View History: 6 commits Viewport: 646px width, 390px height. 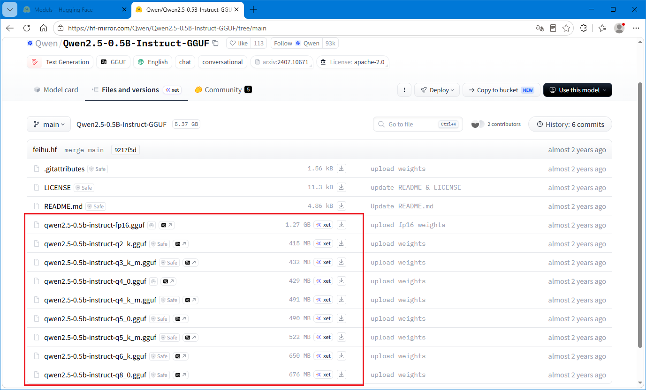click(570, 124)
